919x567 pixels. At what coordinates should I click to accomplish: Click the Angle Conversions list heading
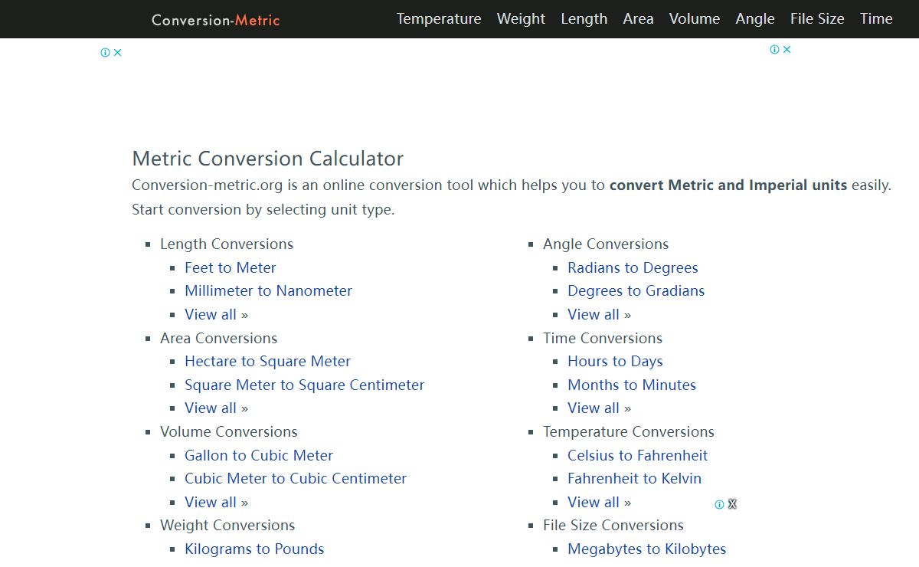coord(606,244)
